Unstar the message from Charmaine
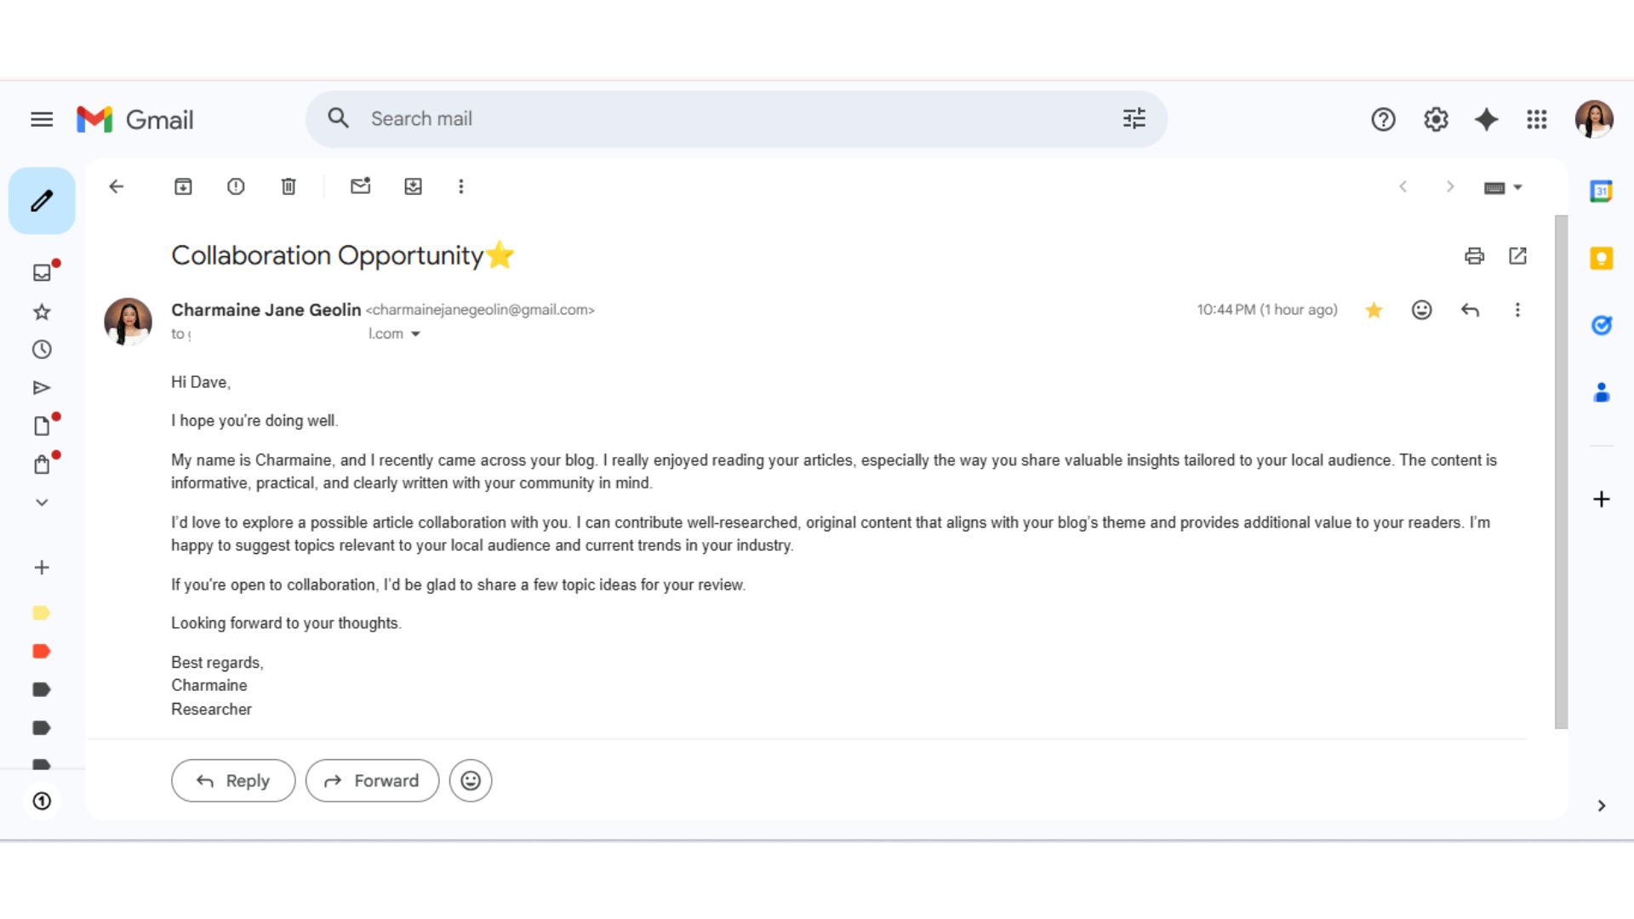 (1374, 310)
